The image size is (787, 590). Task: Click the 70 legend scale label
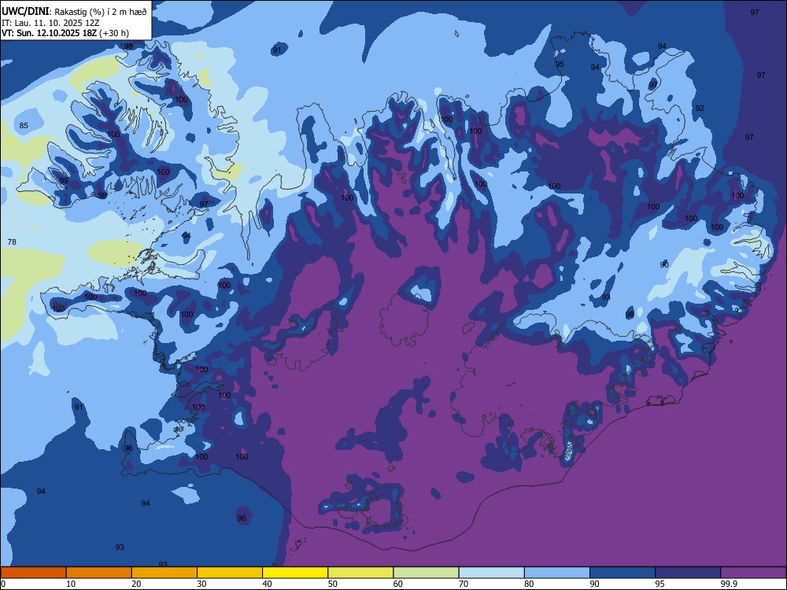(x=464, y=584)
